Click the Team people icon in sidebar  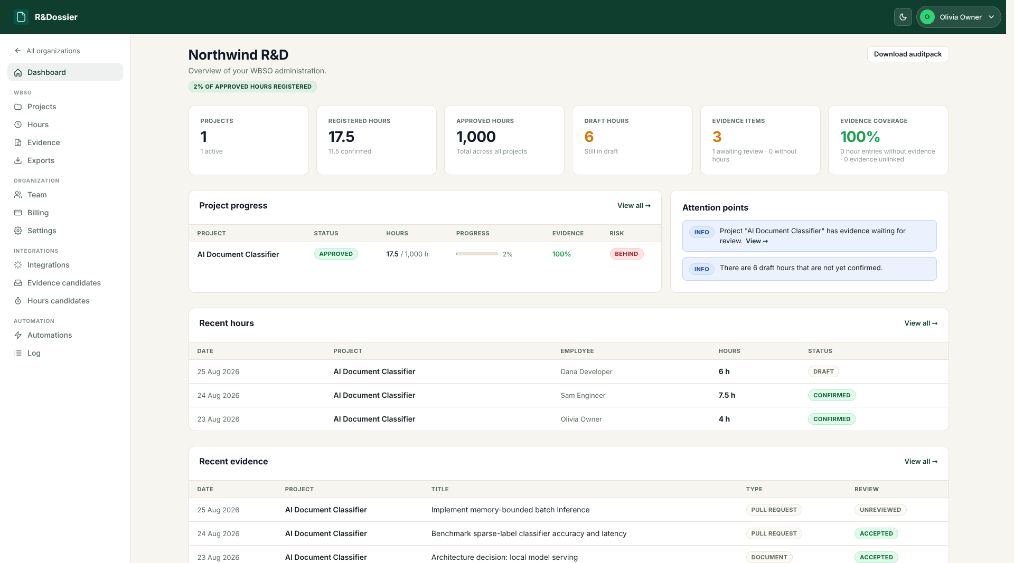click(18, 195)
